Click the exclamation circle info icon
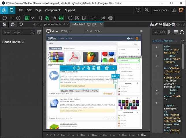 182,32
